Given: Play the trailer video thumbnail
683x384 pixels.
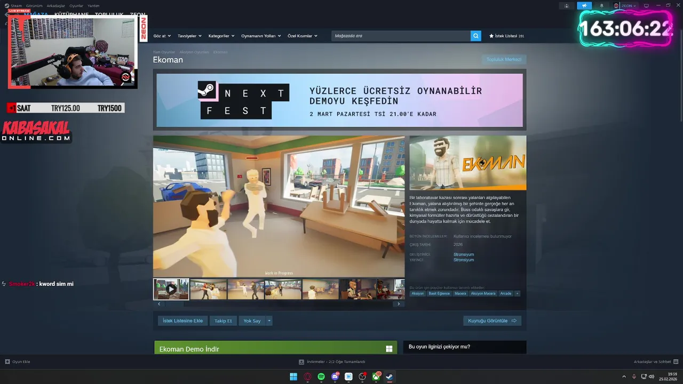Looking at the screenshot, I should (x=171, y=289).
